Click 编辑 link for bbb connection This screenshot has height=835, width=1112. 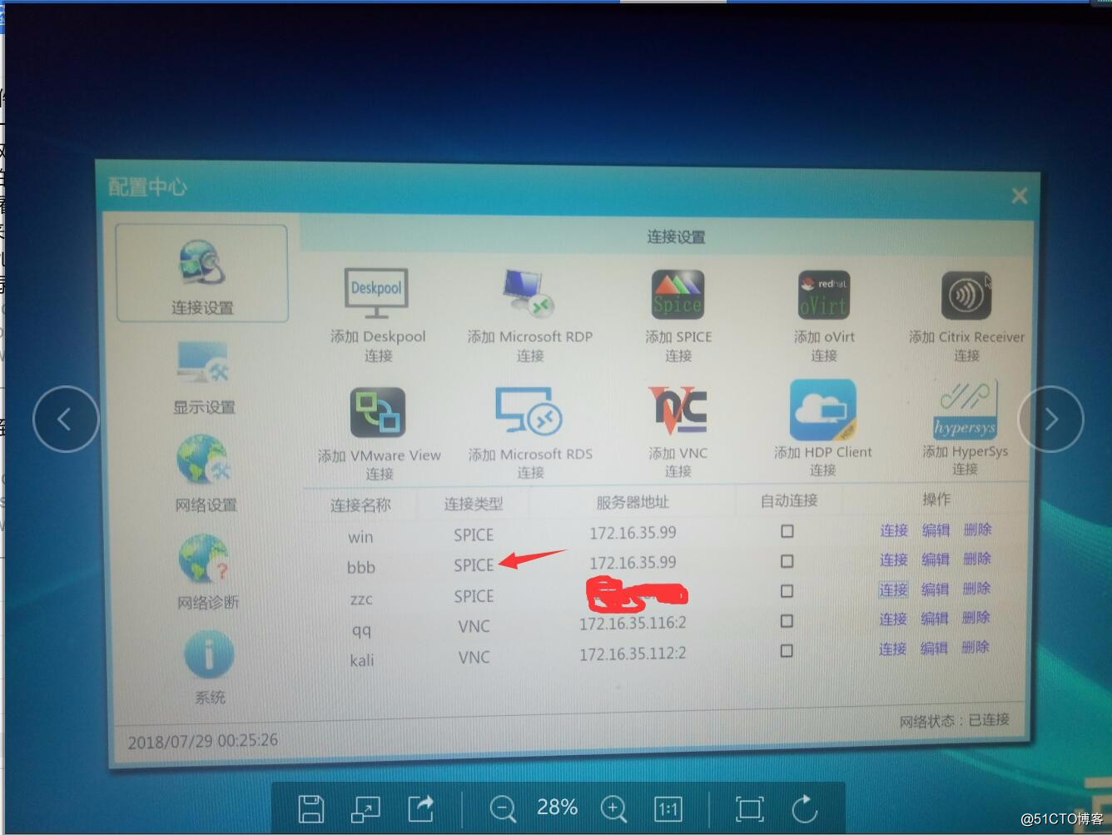click(x=936, y=559)
